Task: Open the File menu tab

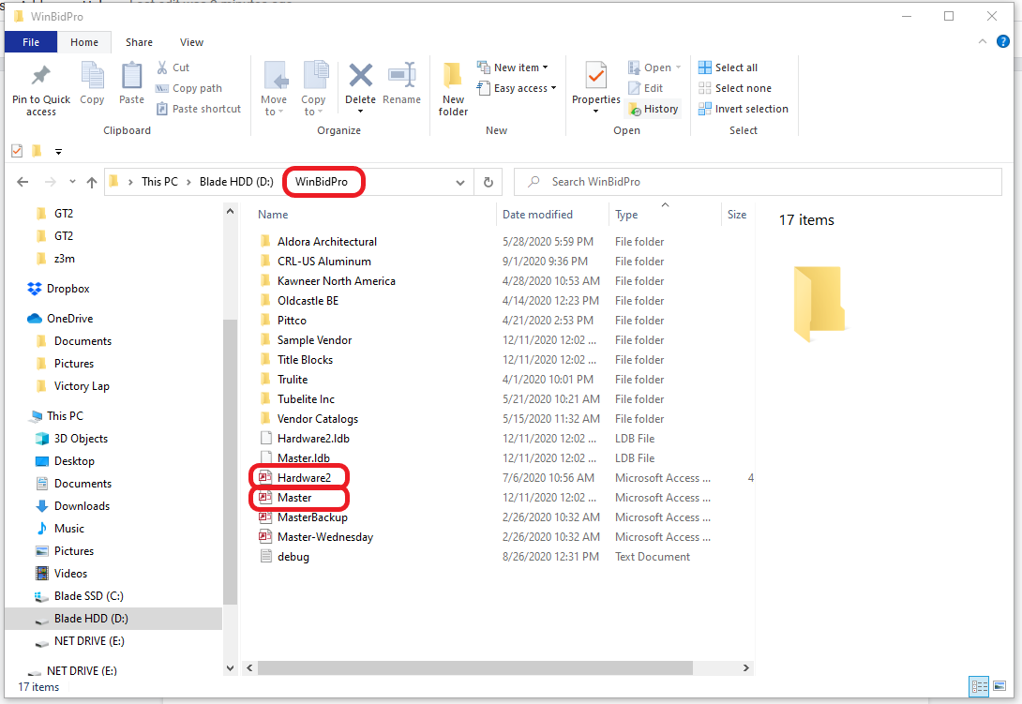Action: 31,42
